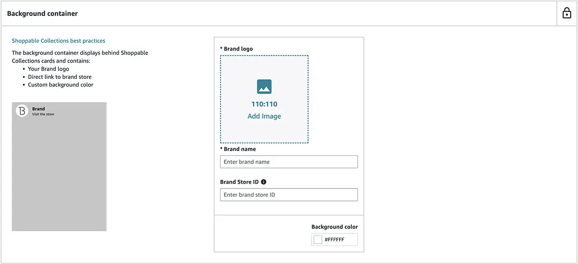This screenshot has height=264, width=578.
Task: Click the Brand Store ID info icon
Action: pyautogui.click(x=263, y=182)
